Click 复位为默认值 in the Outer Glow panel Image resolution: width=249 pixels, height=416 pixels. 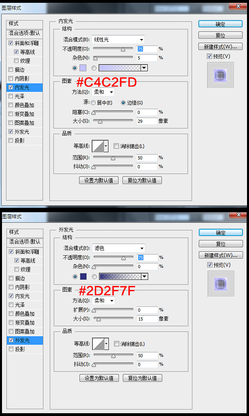pos(143,378)
